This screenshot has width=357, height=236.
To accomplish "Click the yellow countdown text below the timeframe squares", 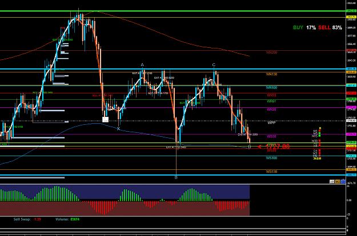I will coord(317,158).
